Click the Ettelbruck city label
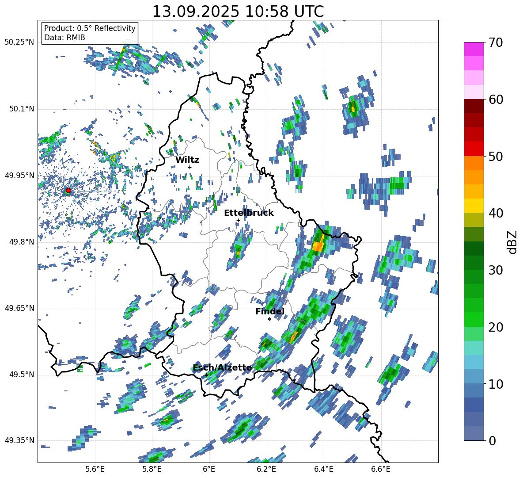 (x=249, y=213)
